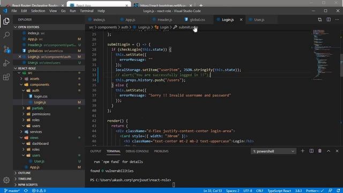The image size is (343, 193).
Task: Open the Terminal menu
Action: click(87, 11)
